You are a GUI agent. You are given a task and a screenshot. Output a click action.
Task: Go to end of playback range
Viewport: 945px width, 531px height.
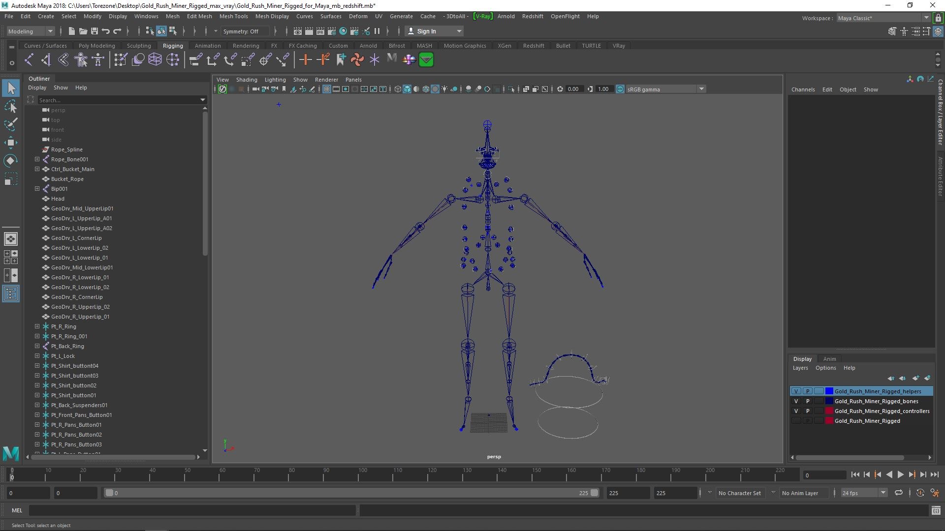(935, 475)
